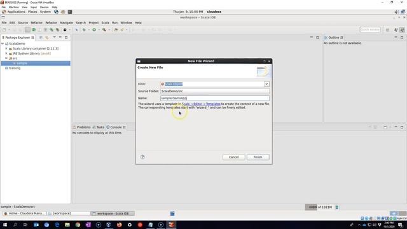This screenshot has height=229, width=407.
Task: Launch the web browser globe icon in panel
Action: point(56,11)
